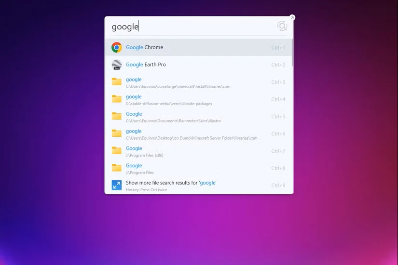This screenshot has width=398, height=265.
Task: Click the Ctrl+5 shortcut hint for the Rainmeter folder
Action: click(x=278, y=117)
